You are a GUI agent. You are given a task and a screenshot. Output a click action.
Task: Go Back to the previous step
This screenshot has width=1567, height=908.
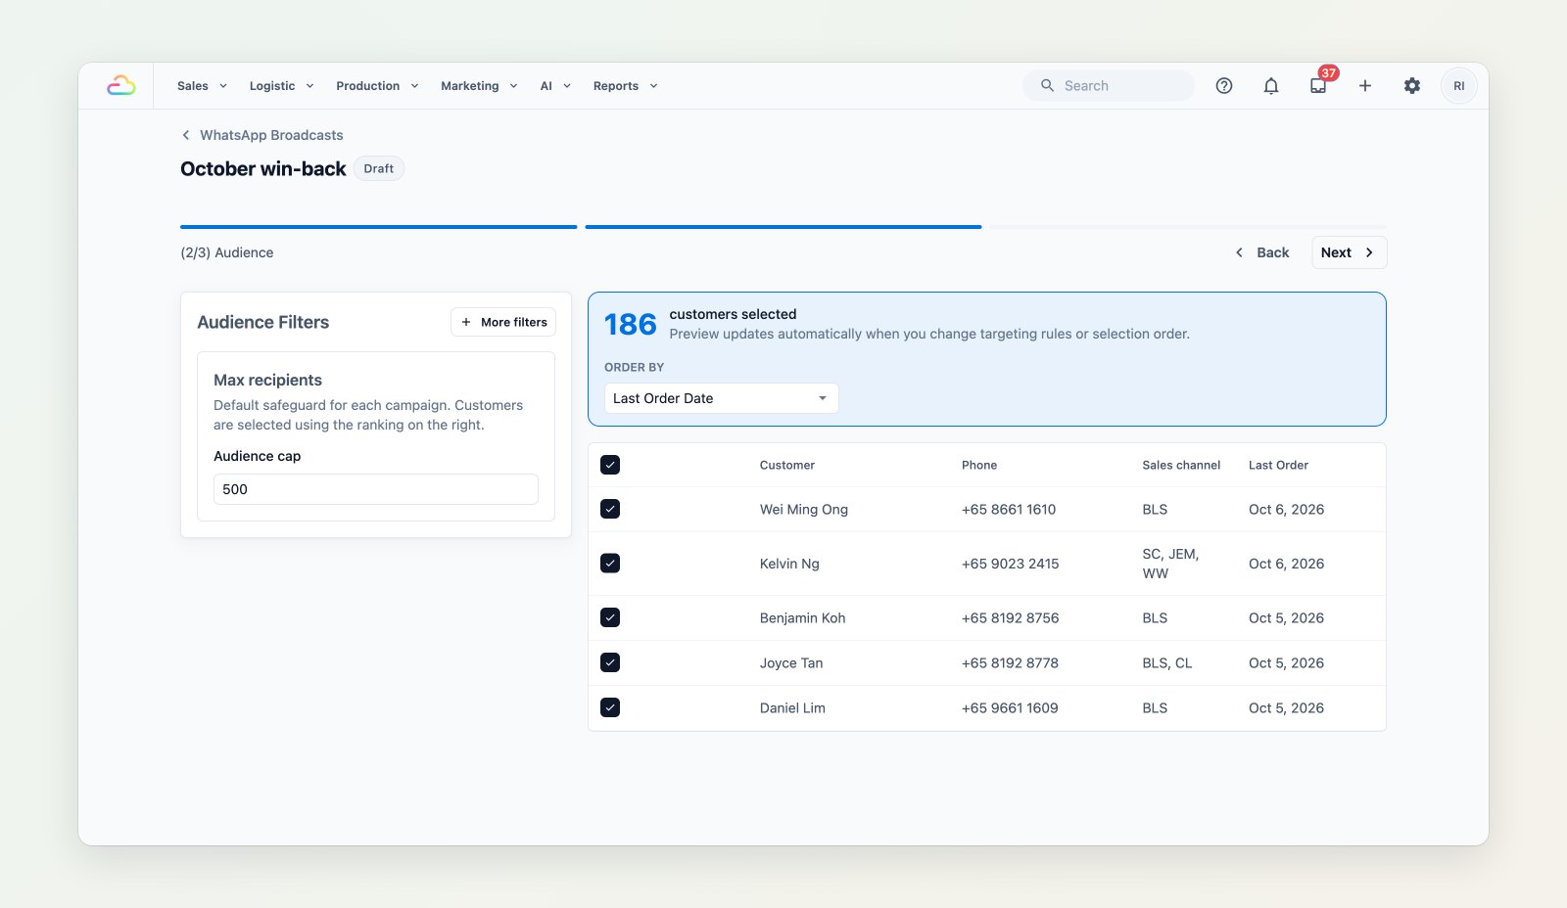(x=1261, y=252)
